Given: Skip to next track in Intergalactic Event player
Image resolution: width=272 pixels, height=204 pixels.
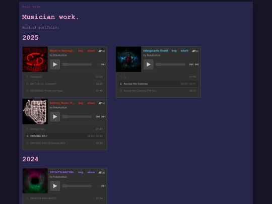Looking at the screenshot, I should click(x=197, y=64).
